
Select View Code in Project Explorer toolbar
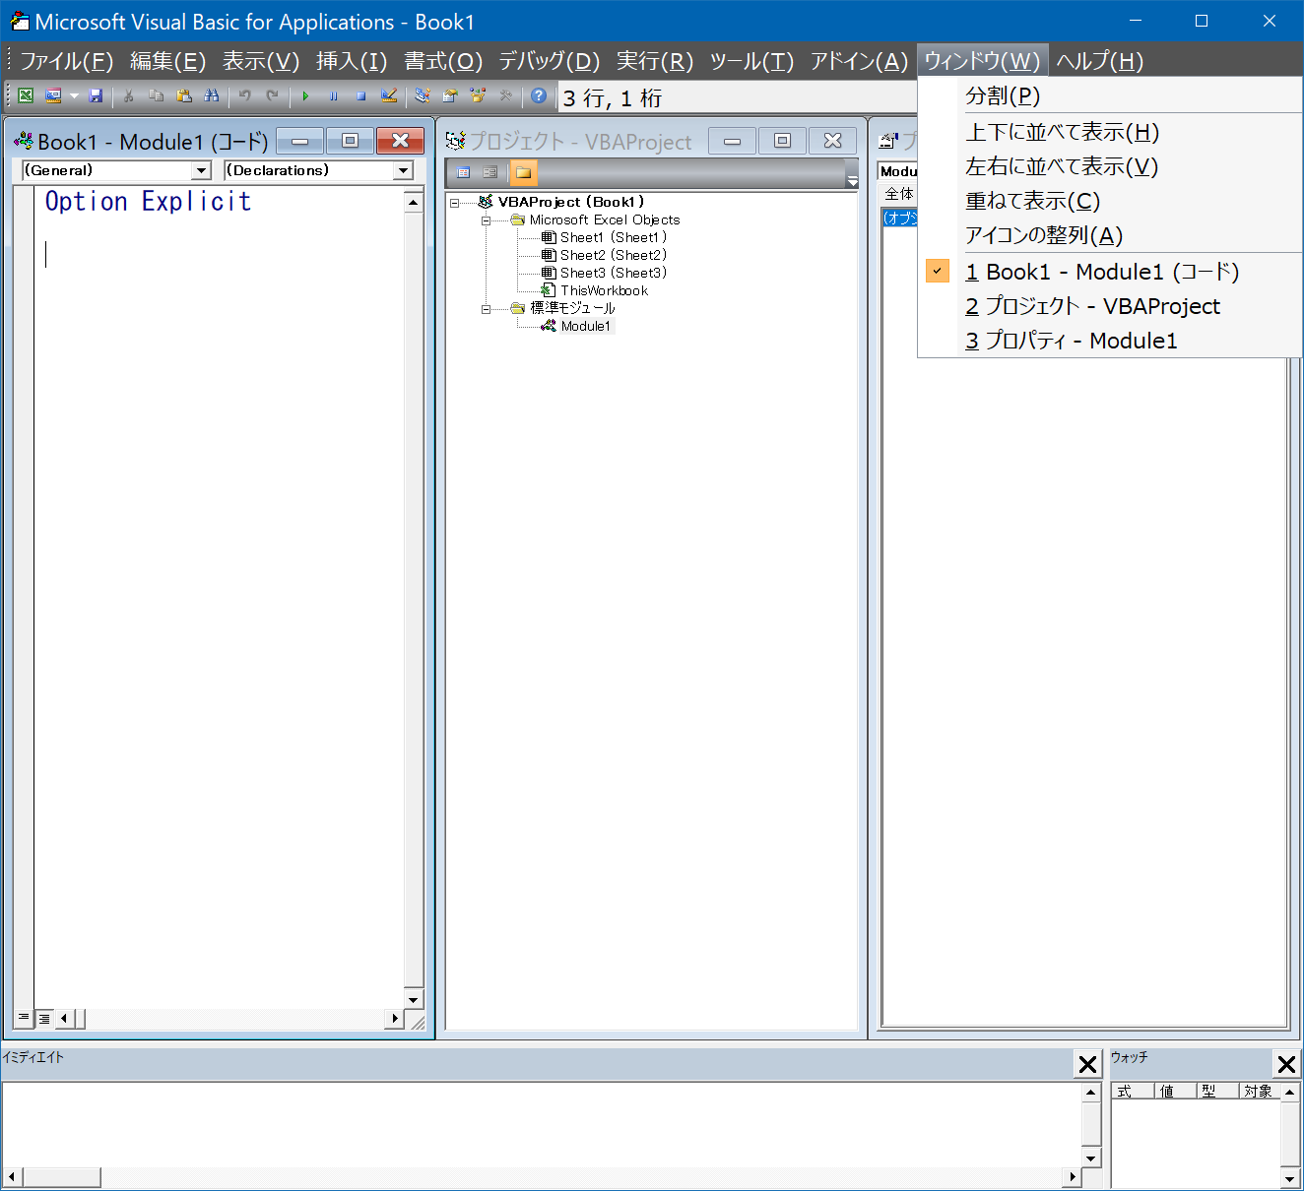pos(463,172)
